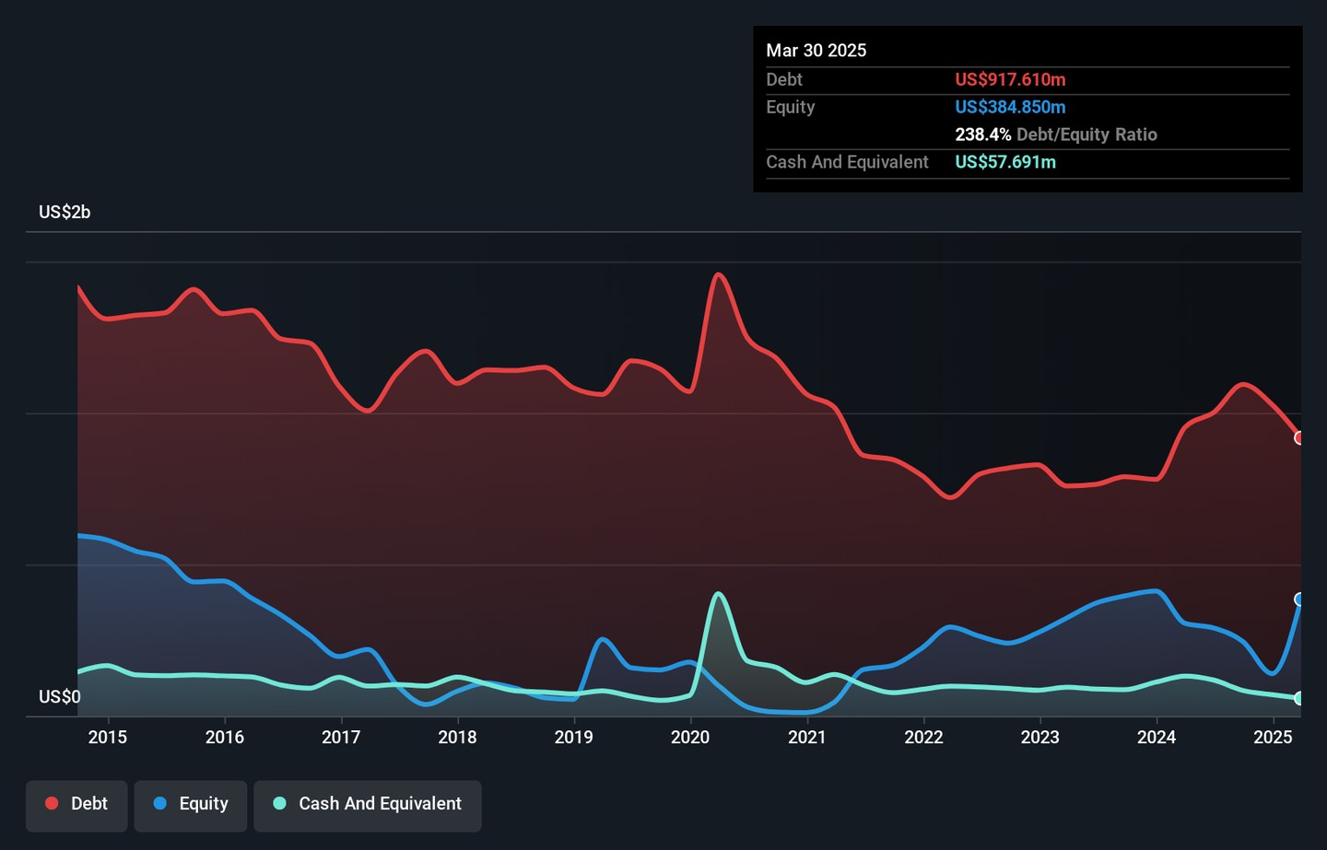Click the 2020 year label on axis
Viewport: 1327px width, 850px height.
pos(690,737)
